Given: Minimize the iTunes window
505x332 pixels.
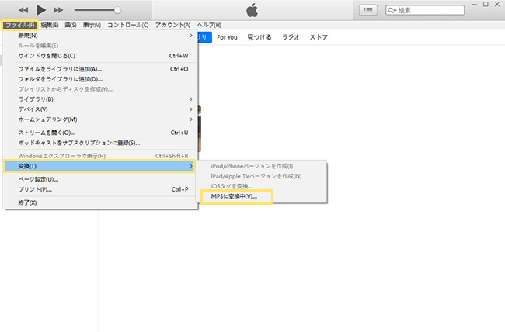Looking at the screenshot, I should coord(474,4).
